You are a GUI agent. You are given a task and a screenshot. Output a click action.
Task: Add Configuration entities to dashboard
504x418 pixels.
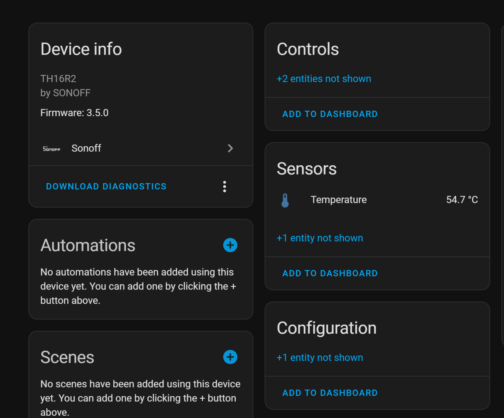(x=330, y=393)
